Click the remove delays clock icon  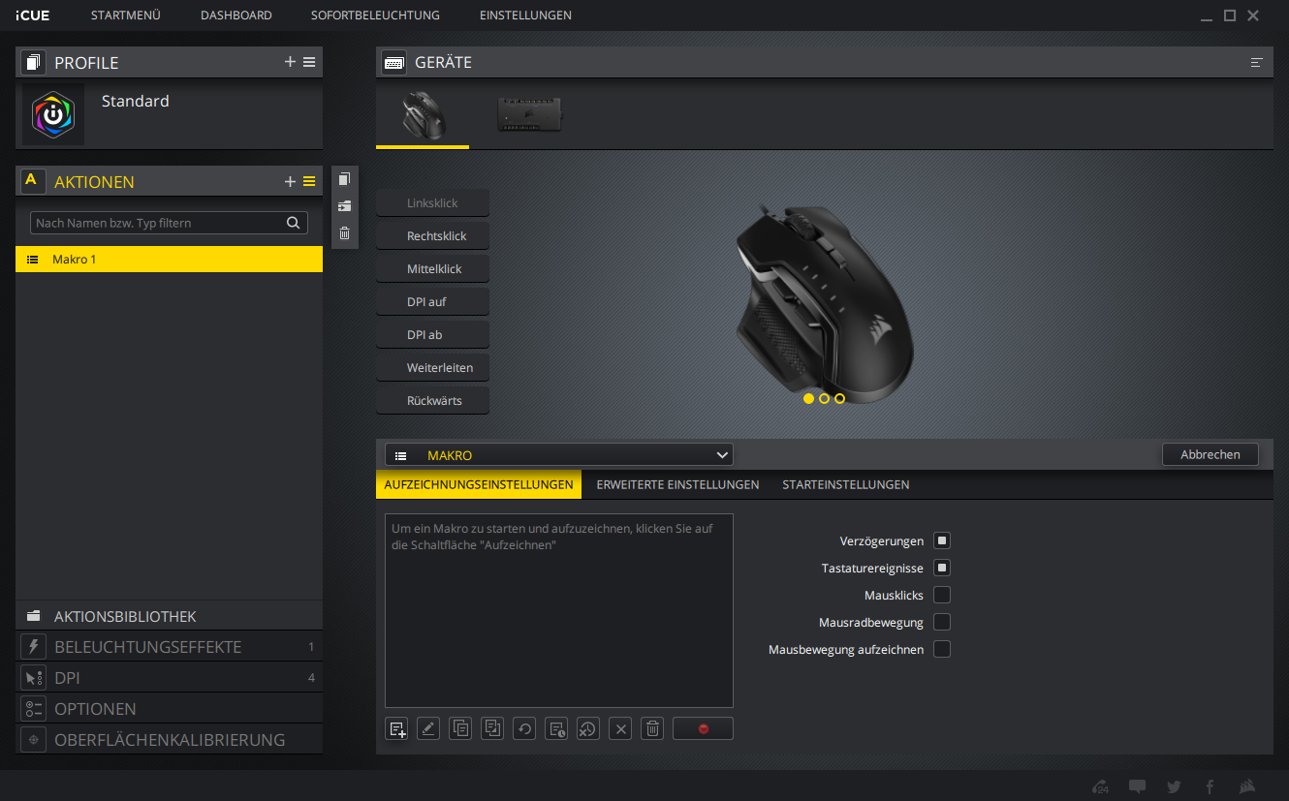point(588,728)
